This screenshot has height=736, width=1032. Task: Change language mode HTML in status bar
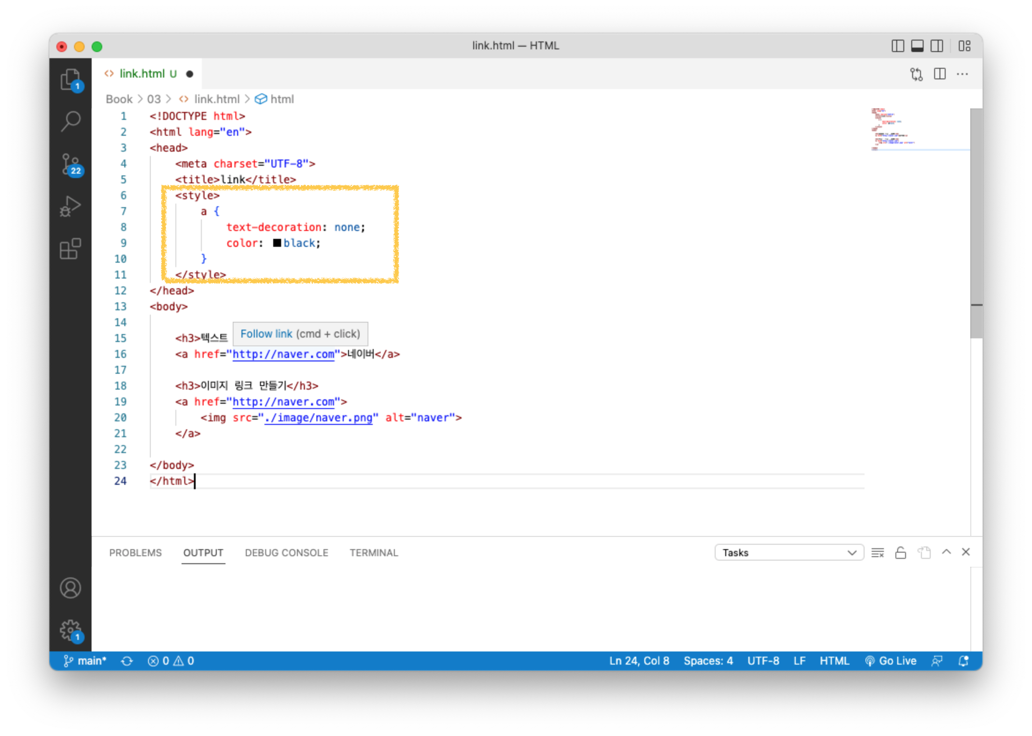pos(835,661)
